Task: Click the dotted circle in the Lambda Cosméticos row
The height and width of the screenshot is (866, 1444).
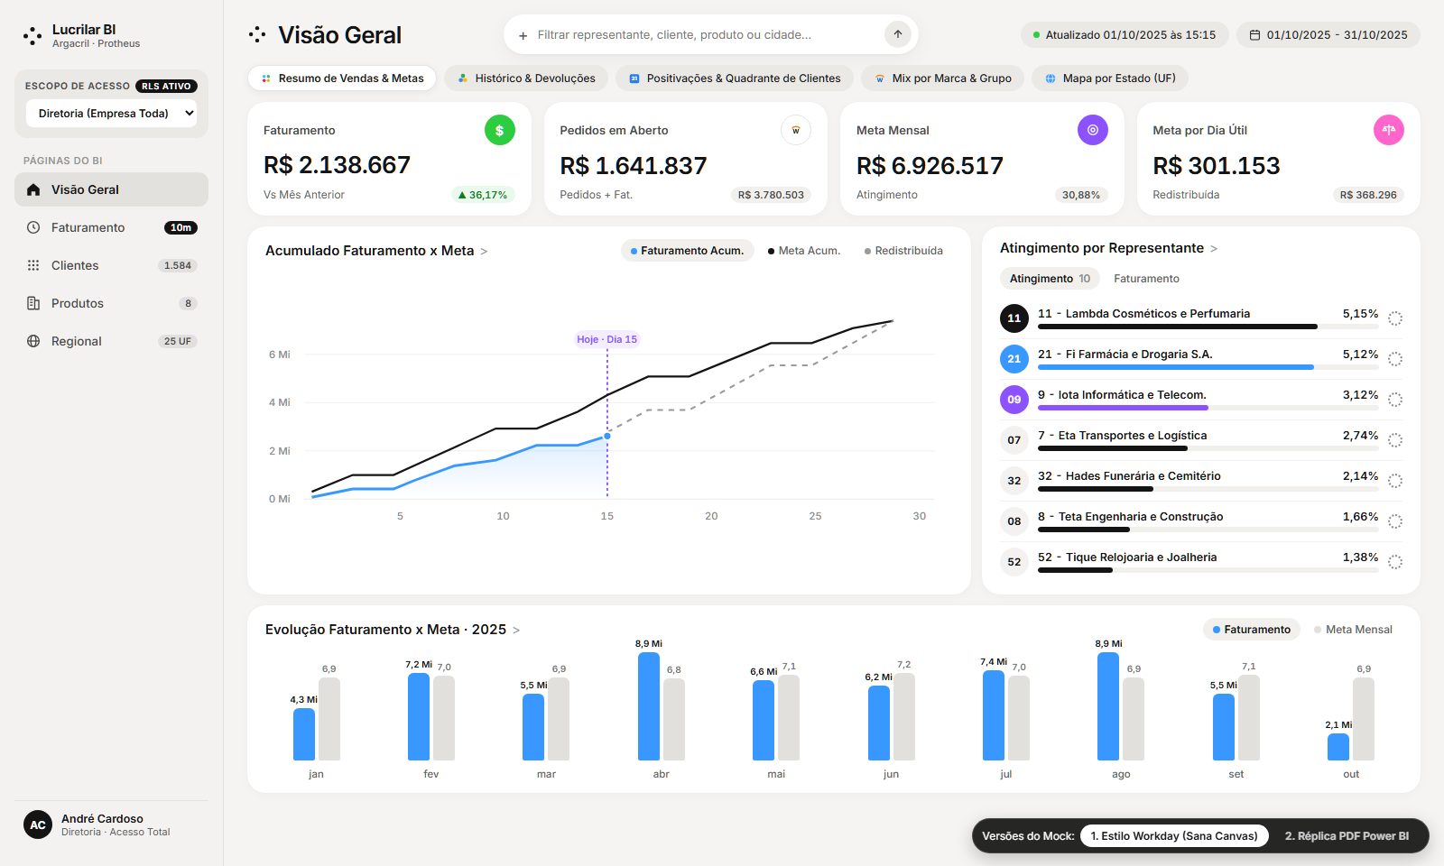Action: coord(1395,318)
